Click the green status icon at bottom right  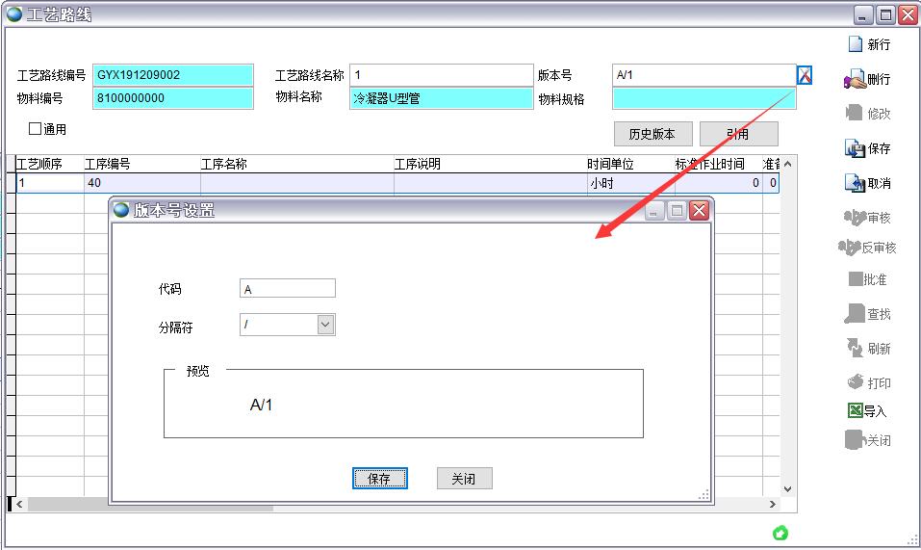pyautogui.click(x=780, y=533)
